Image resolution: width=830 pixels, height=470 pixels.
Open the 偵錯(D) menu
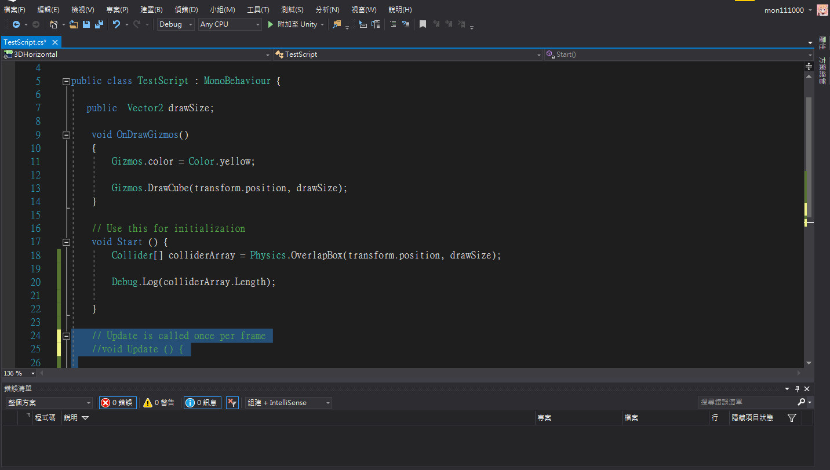(x=185, y=9)
